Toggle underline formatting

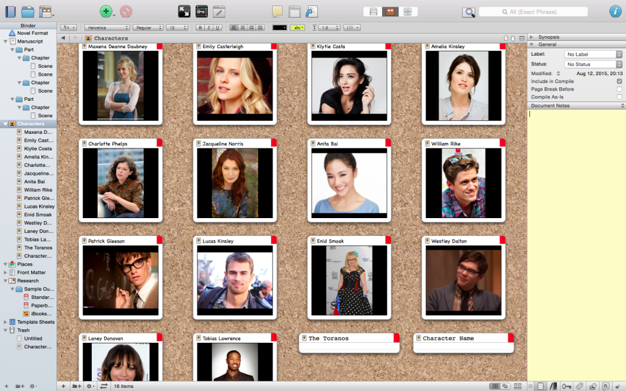click(218, 27)
